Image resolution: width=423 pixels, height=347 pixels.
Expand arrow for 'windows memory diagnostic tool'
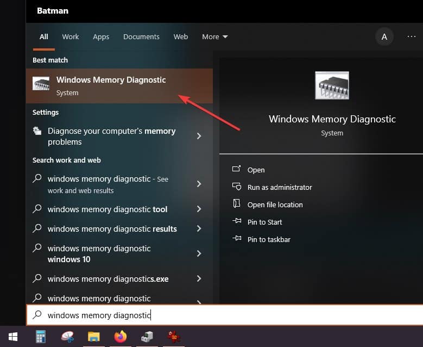click(199, 209)
